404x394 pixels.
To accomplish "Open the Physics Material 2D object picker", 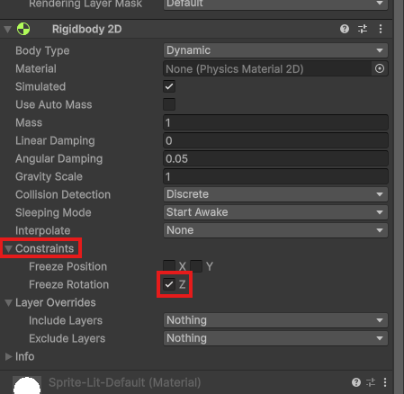I will [380, 68].
